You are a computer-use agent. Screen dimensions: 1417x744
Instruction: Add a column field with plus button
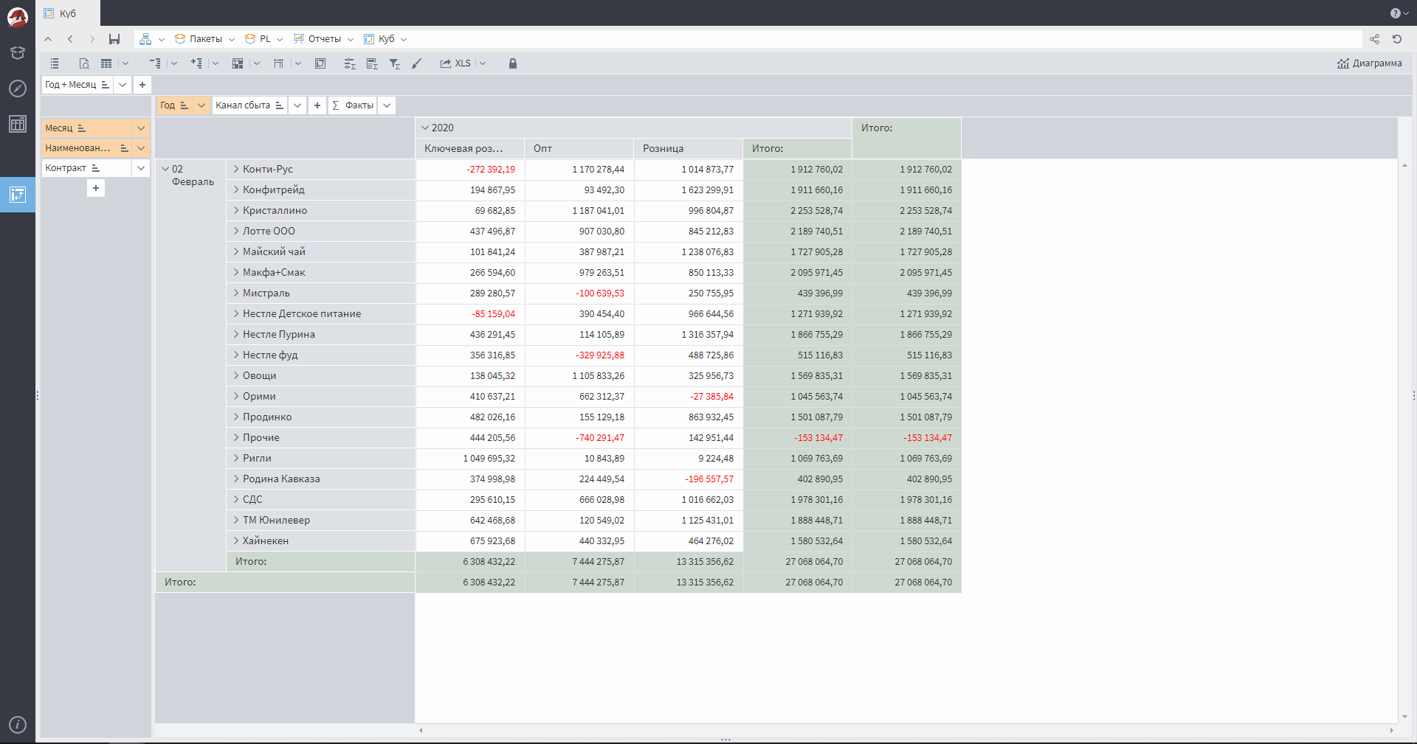point(317,105)
